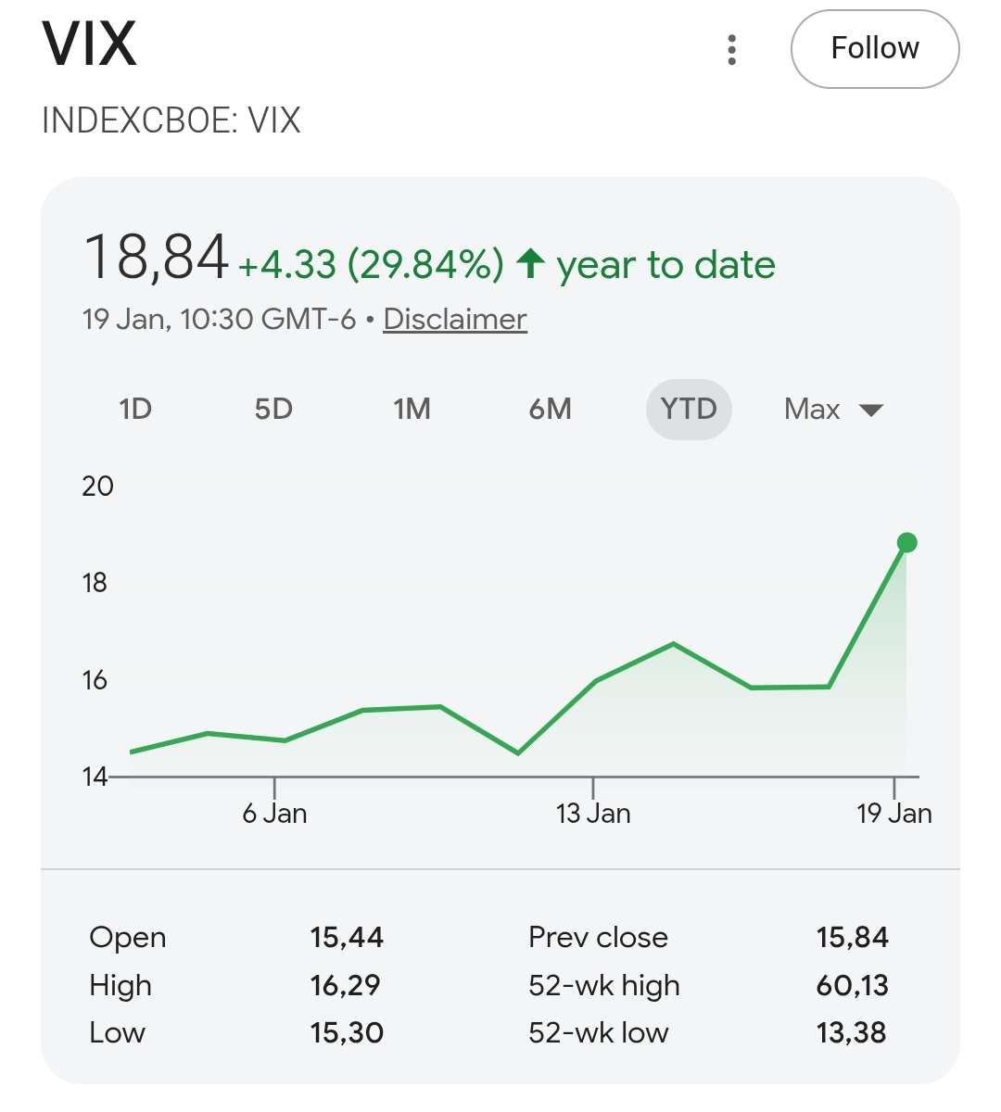The image size is (1001, 1112).
Task: Click the 52-wk high value 60,13
Action: (x=852, y=985)
